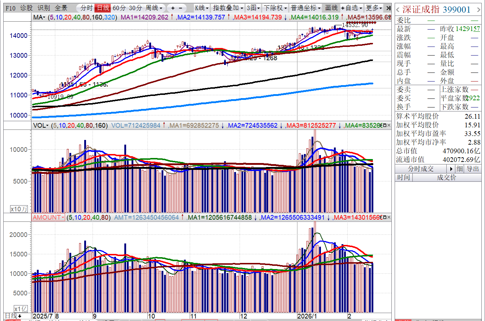The image size is (485, 321).
Task: Open the MA indicator dropdown
Action: click(39, 17)
